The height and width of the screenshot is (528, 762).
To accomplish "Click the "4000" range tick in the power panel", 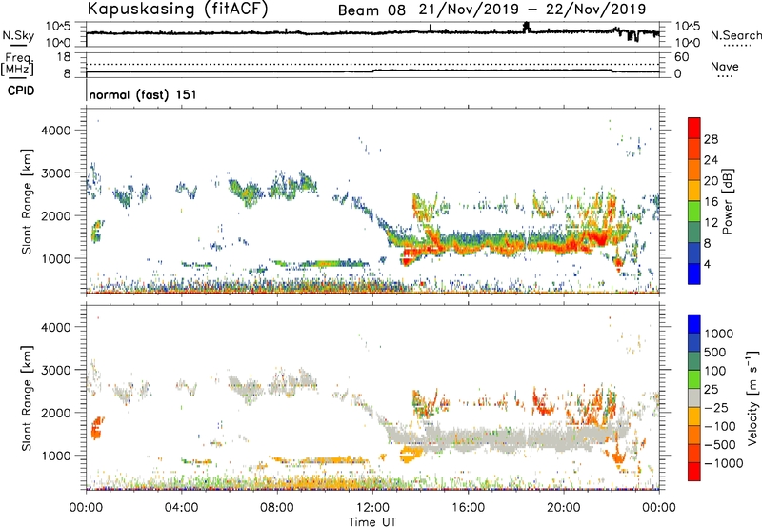I will click(x=55, y=131).
